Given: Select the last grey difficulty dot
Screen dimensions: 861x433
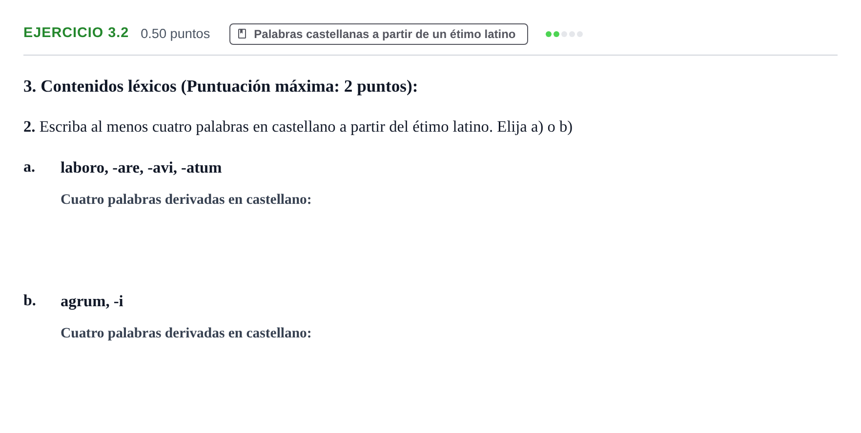Looking at the screenshot, I should pyautogui.click(x=580, y=34).
